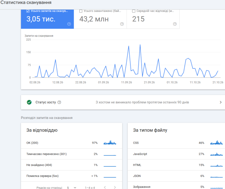Screen dimensions: 225x189
Task: Click the Статистика сканування page title
Action: click(26, 3)
